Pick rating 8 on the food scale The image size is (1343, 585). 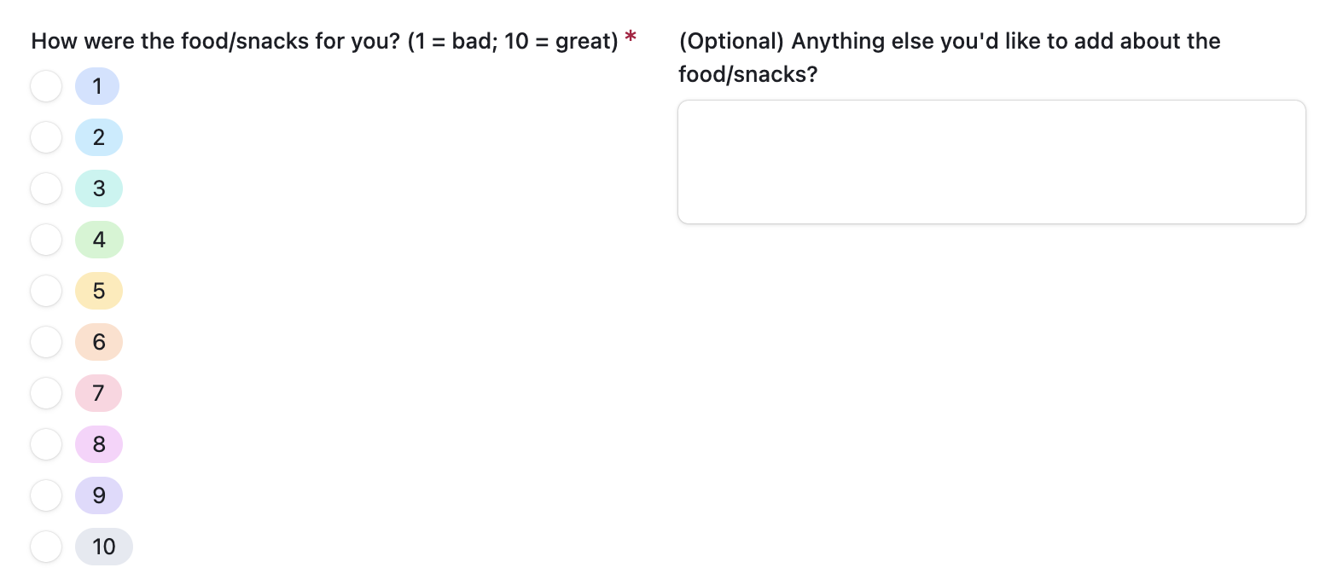tap(46, 444)
